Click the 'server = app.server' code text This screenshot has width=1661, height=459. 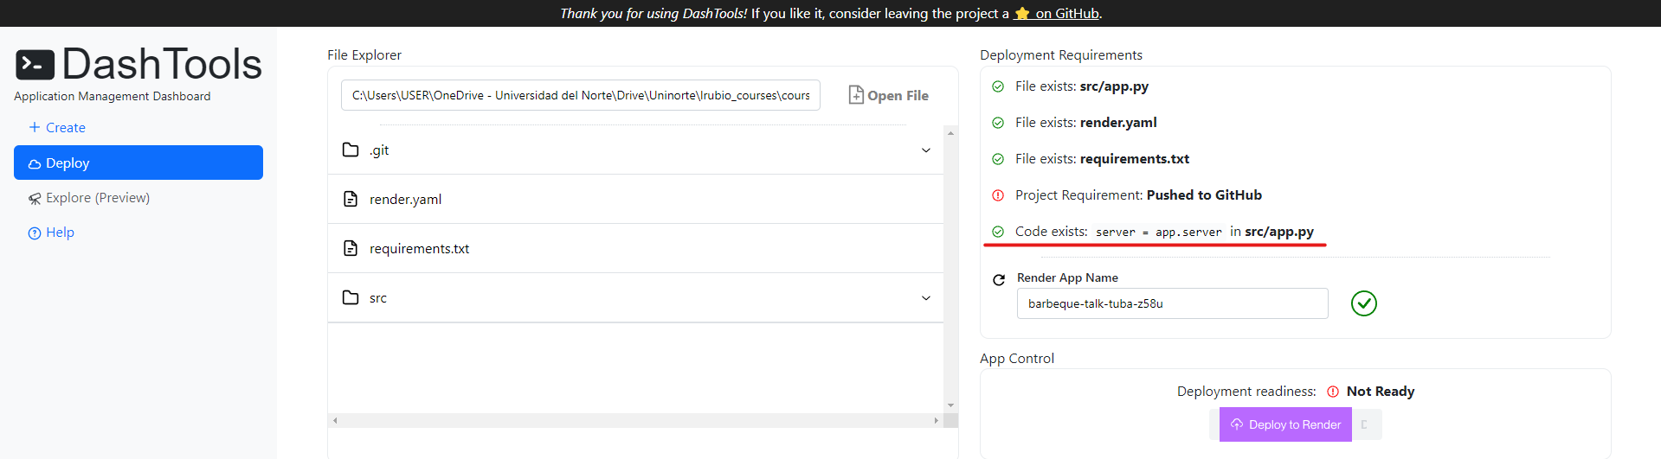point(1159,233)
